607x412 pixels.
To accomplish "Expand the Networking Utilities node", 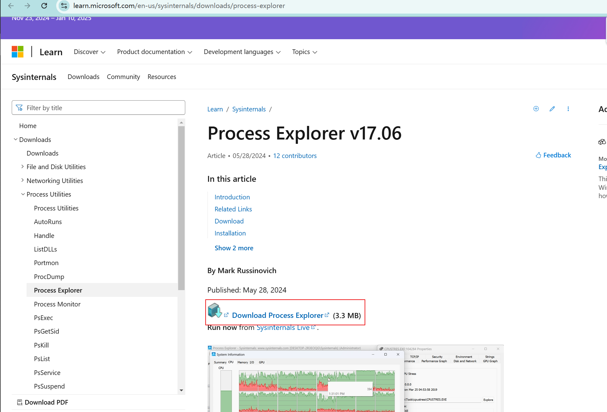I will click(23, 180).
